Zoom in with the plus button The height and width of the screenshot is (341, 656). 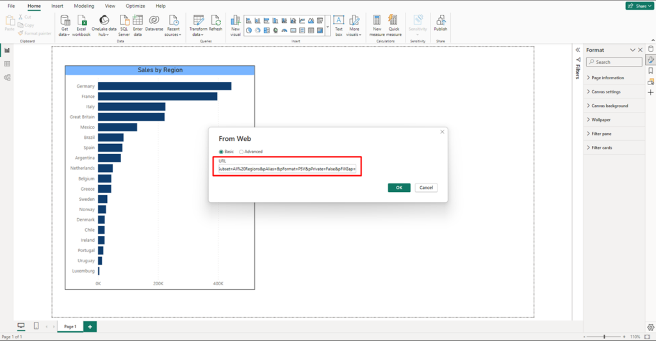tap(624, 337)
